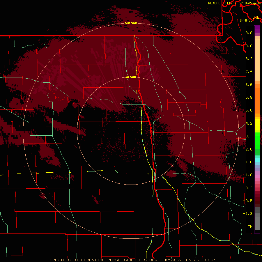Click the bright orange band of the color scale
The height and width of the screenshot is (262, 262).
pos(257,101)
